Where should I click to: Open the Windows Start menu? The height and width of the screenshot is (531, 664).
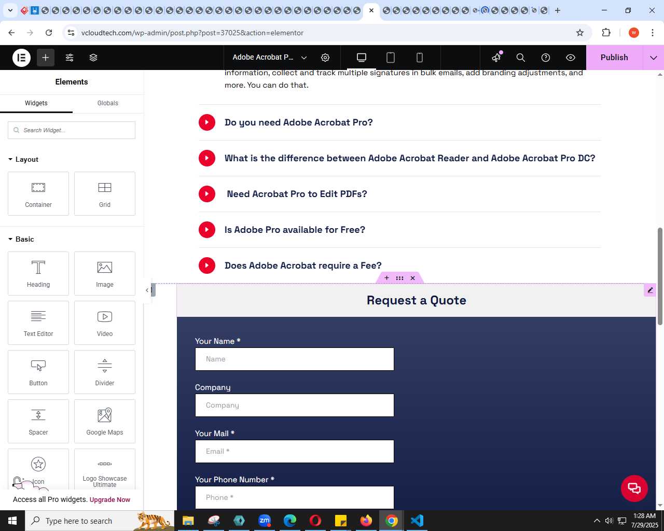pyautogui.click(x=12, y=521)
